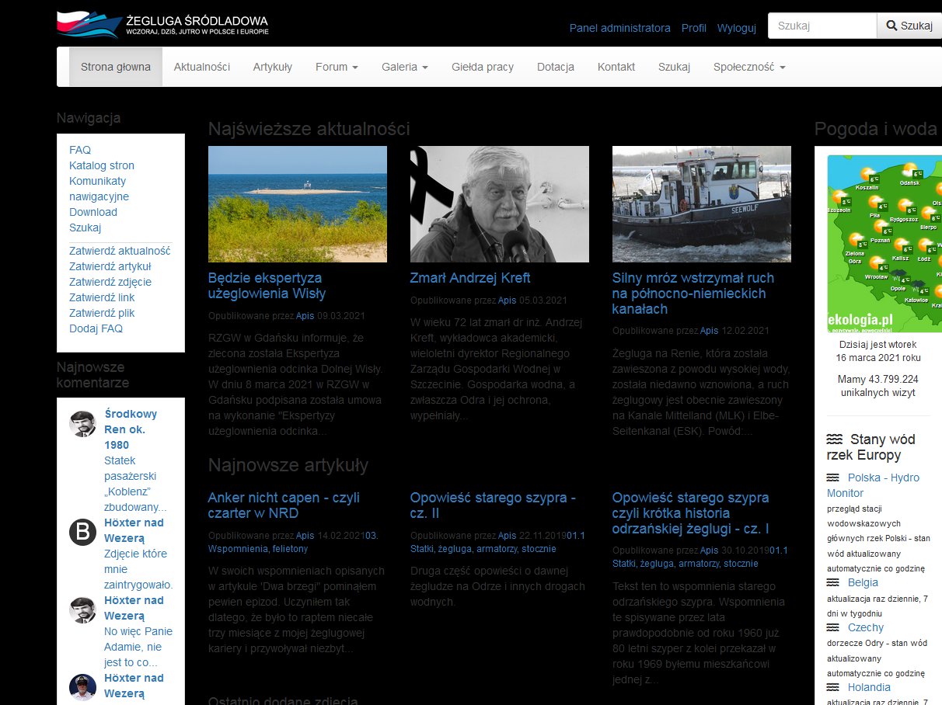Viewport: 942px width, 705px height.
Task: Open article Anker nicht capen
Action: (284, 505)
